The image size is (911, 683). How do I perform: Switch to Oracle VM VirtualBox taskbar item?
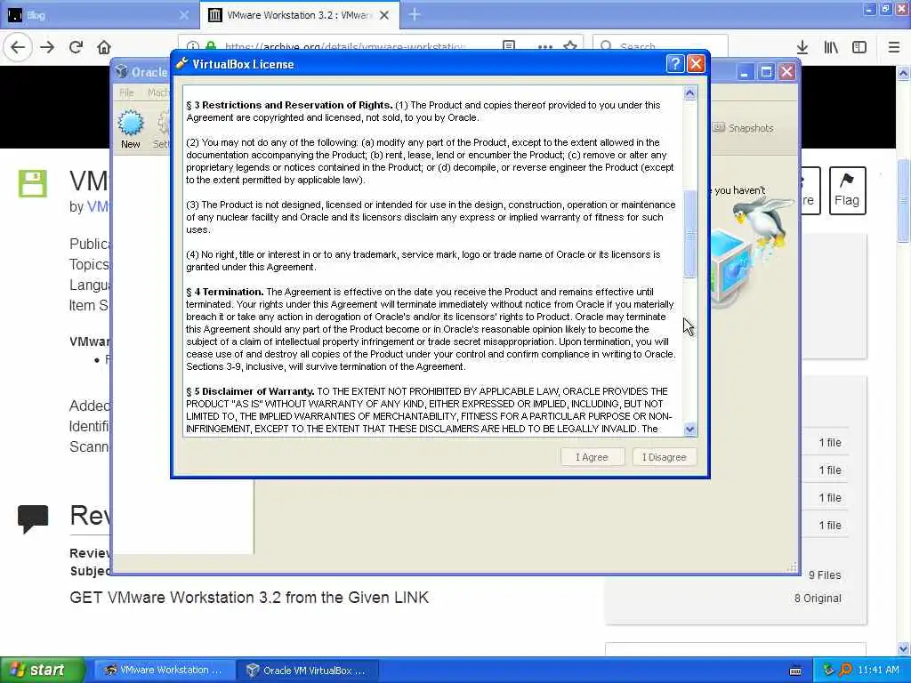(x=308, y=670)
